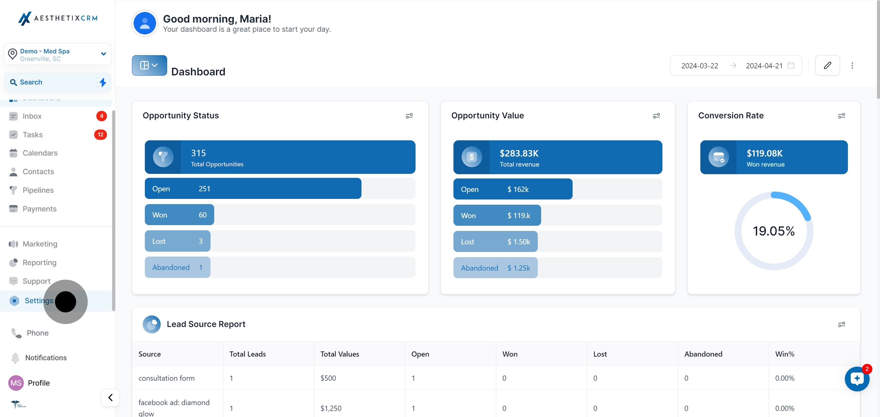Go to Inbox in sidebar

32,116
